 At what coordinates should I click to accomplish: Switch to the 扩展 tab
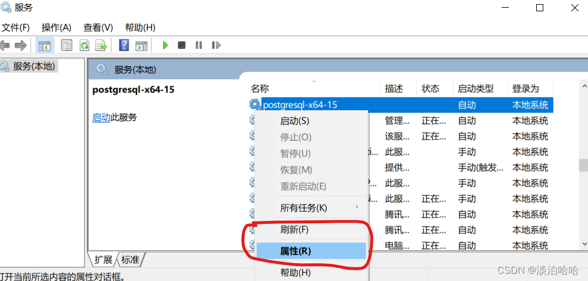(103, 260)
